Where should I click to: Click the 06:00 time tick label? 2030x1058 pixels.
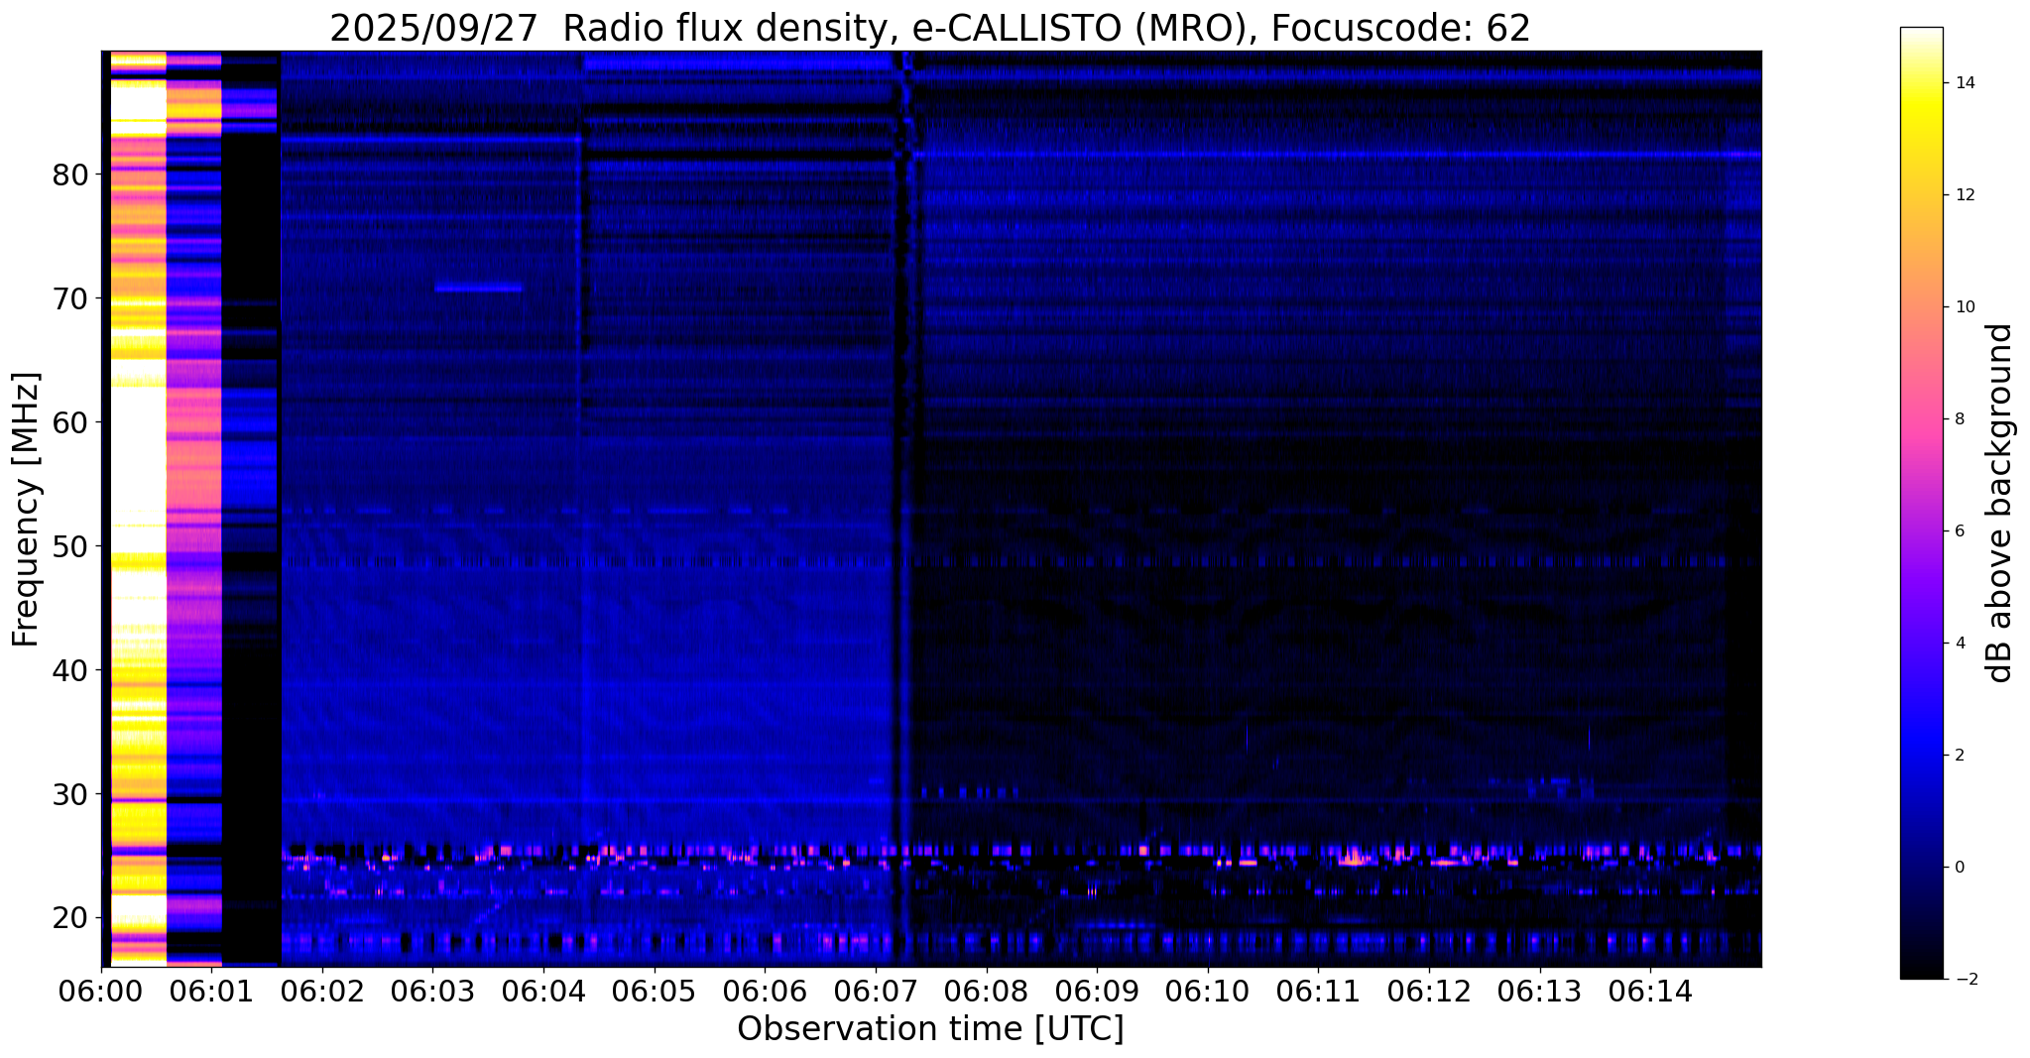pyautogui.click(x=101, y=991)
